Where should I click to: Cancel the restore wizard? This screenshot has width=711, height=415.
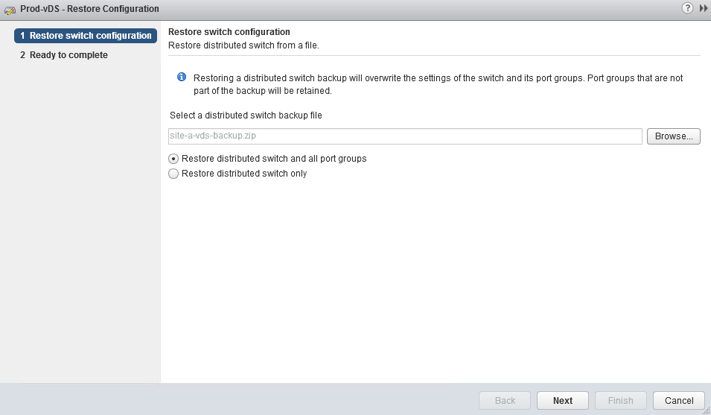(x=678, y=400)
